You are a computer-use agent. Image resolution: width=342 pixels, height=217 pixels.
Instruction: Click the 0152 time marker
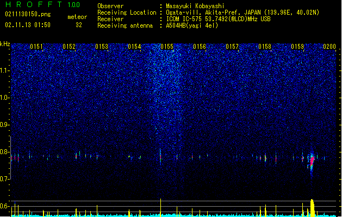(69, 47)
